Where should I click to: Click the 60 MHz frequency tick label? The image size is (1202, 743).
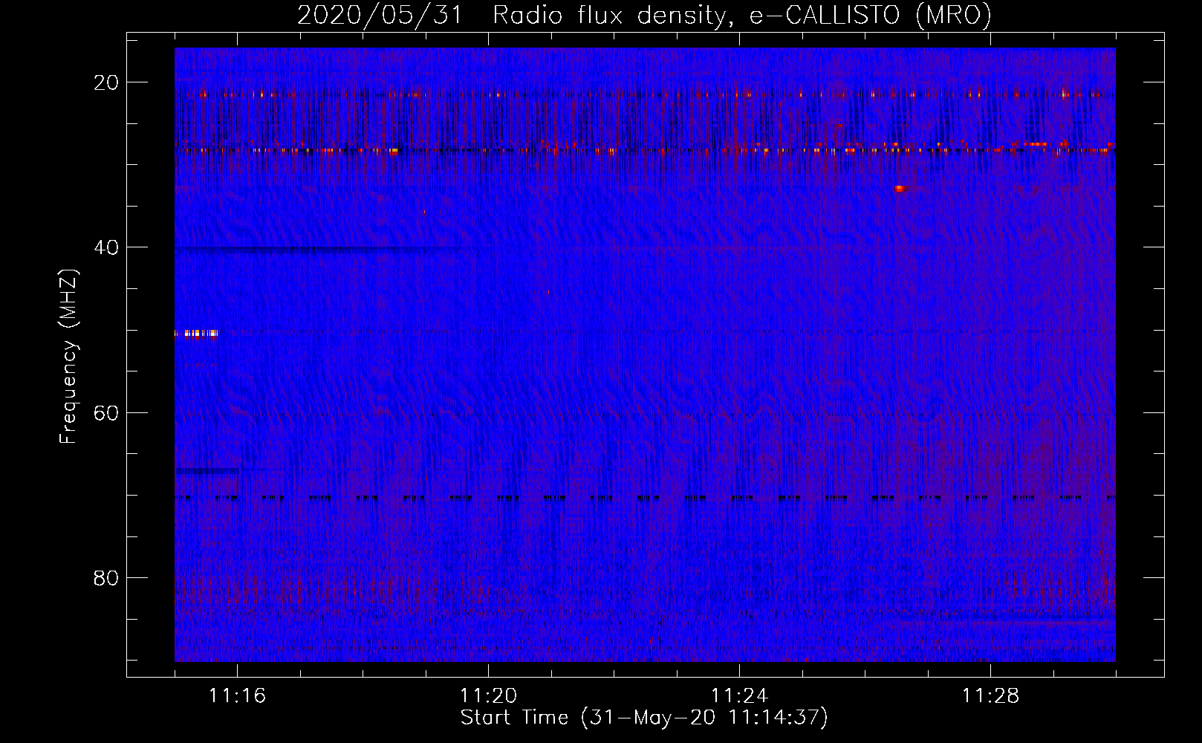(x=108, y=412)
